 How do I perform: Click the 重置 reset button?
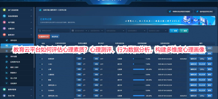click(184, 31)
